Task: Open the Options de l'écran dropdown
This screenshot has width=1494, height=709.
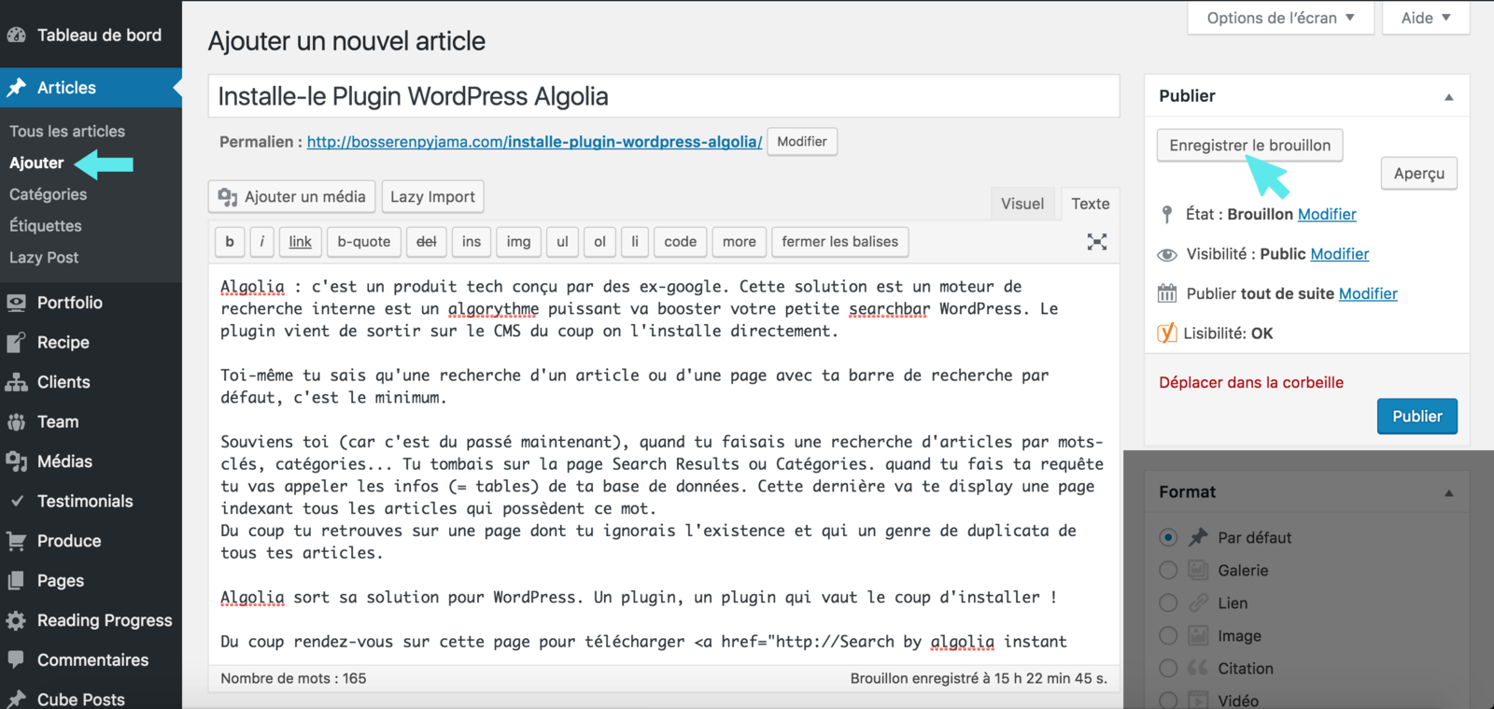Action: [1280, 18]
